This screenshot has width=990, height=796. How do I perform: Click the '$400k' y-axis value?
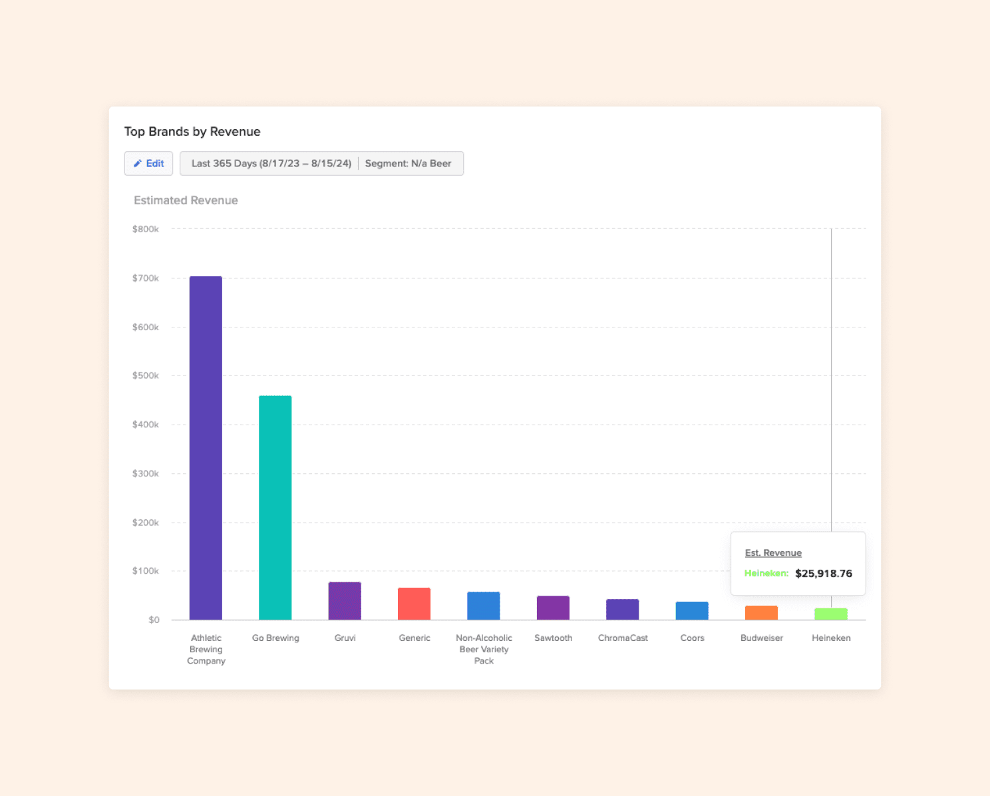pyautogui.click(x=146, y=425)
